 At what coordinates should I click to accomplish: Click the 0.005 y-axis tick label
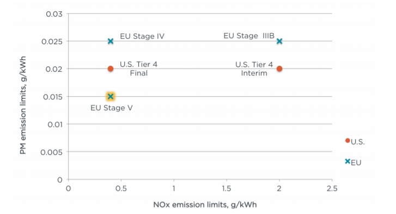[x=51, y=152]
